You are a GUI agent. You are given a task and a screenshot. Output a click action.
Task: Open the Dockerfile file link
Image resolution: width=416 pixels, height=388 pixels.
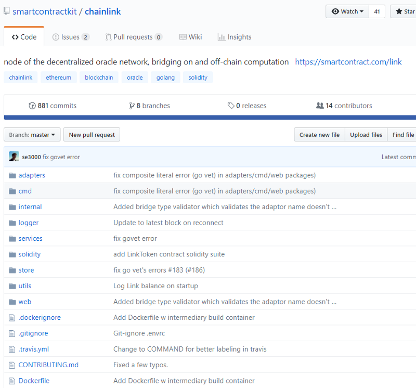[x=34, y=381]
